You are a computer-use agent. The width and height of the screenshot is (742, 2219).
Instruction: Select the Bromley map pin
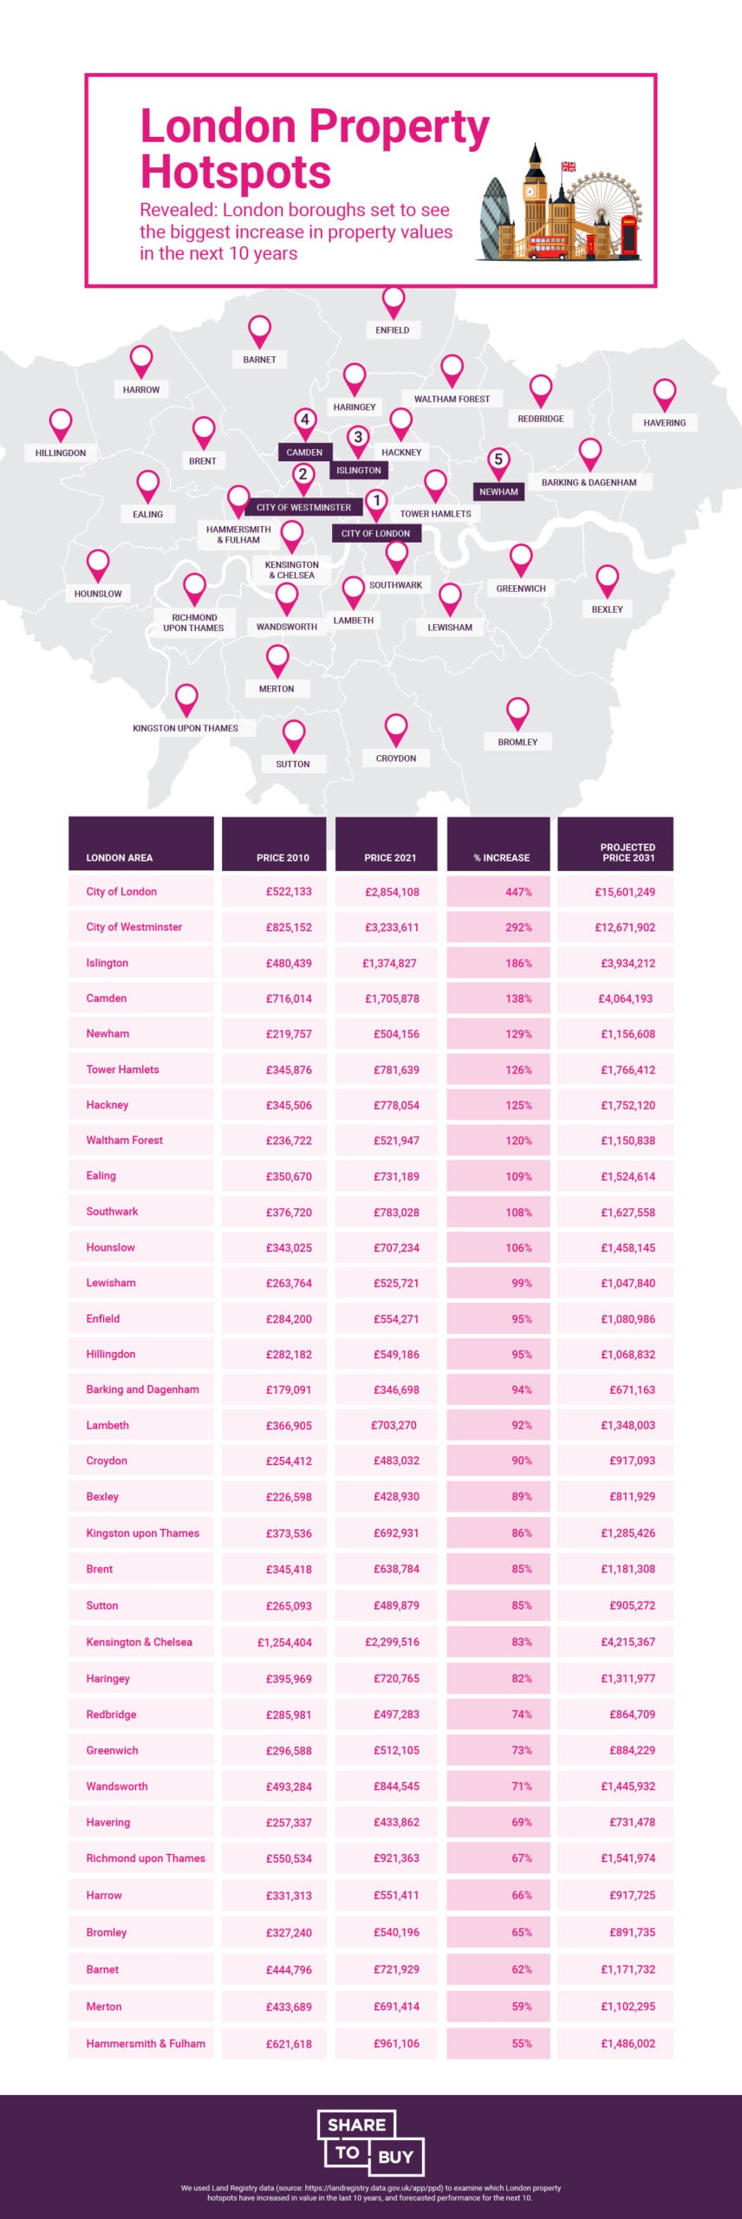coord(517,713)
